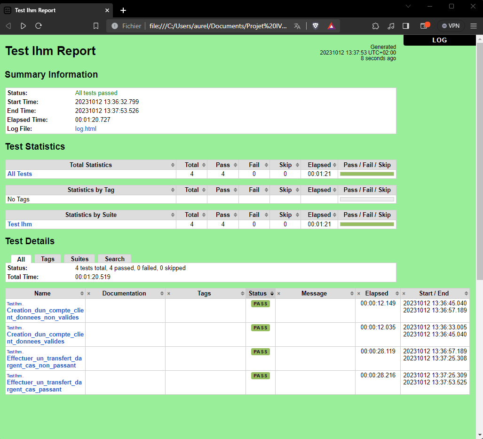This screenshot has width=483, height=439.
Task: Reload the report page
Action: pos(39,26)
